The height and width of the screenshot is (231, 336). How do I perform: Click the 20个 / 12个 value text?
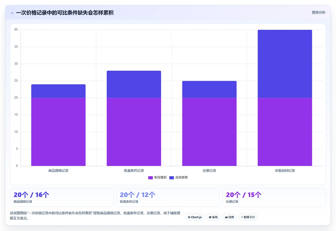[x=138, y=195]
